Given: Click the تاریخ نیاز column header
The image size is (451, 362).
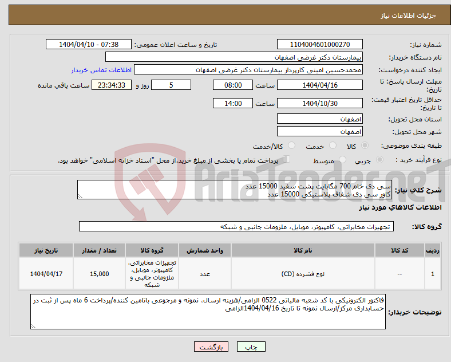Looking at the screenshot, I should coord(46,250).
